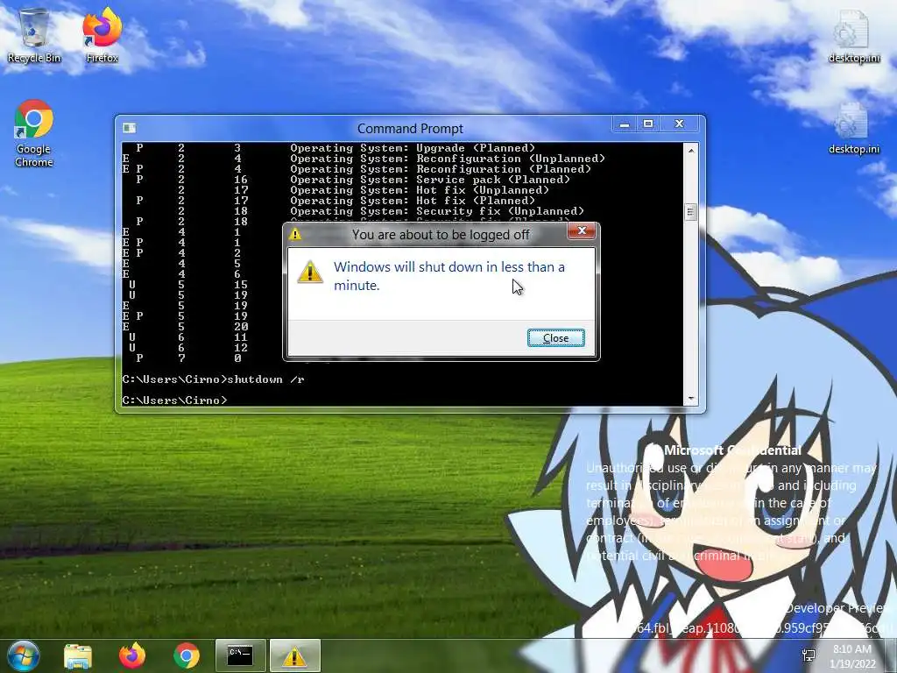The width and height of the screenshot is (897, 673).
Task: Open the clock showing 8:10 AM
Action: (852, 655)
